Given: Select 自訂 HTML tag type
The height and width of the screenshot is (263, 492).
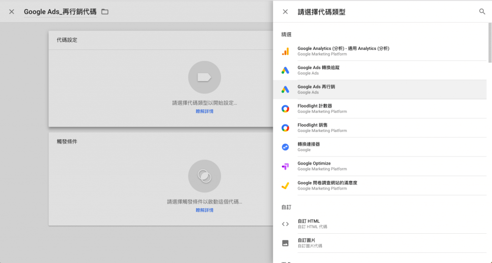Looking at the screenshot, I should 380,224.
